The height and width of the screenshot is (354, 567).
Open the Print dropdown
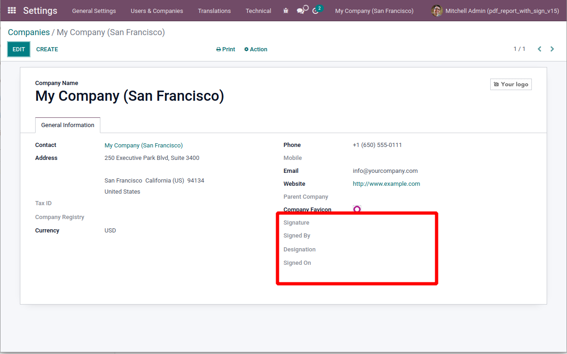pyautogui.click(x=226, y=49)
